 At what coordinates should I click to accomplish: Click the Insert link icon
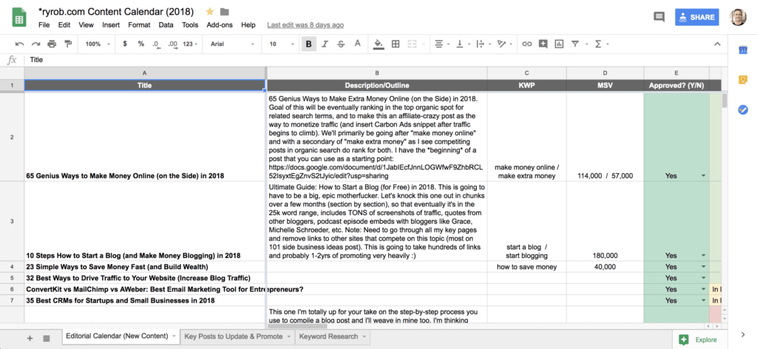[x=527, y=44]
